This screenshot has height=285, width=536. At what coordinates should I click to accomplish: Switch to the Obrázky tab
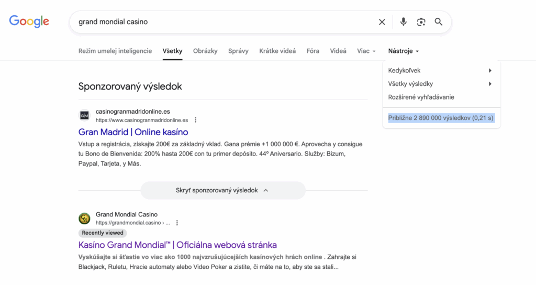[205, 51]
